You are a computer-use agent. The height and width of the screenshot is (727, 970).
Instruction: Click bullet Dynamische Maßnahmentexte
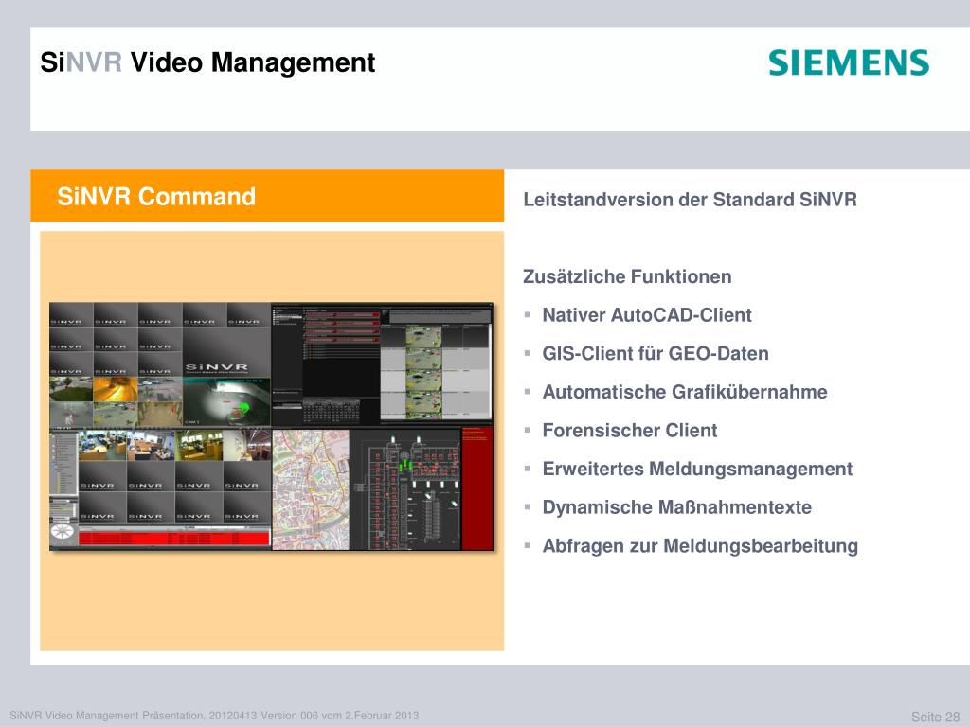click(x=676, y=507)
